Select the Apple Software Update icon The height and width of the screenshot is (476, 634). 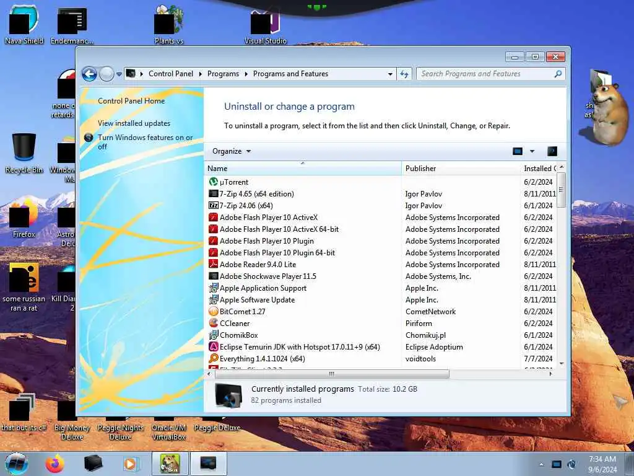tap(213, 299)
